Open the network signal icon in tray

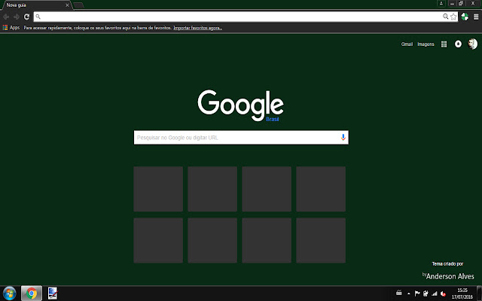tap(435, 293)
